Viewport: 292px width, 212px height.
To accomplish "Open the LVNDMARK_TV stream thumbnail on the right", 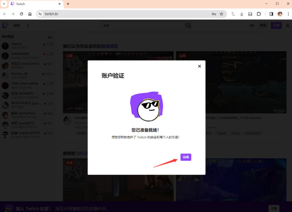I will coord(231,82).
